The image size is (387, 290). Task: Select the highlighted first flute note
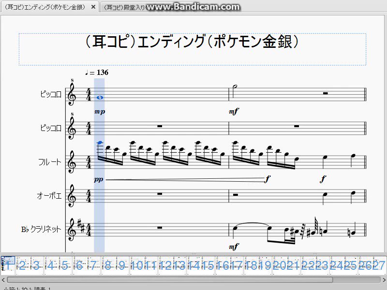pyautogui.click(x=100, y=143)
